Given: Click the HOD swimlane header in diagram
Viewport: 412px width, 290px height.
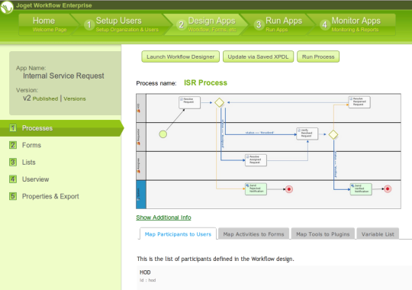Looking at the screenshot, I should (x=141, y=108).
